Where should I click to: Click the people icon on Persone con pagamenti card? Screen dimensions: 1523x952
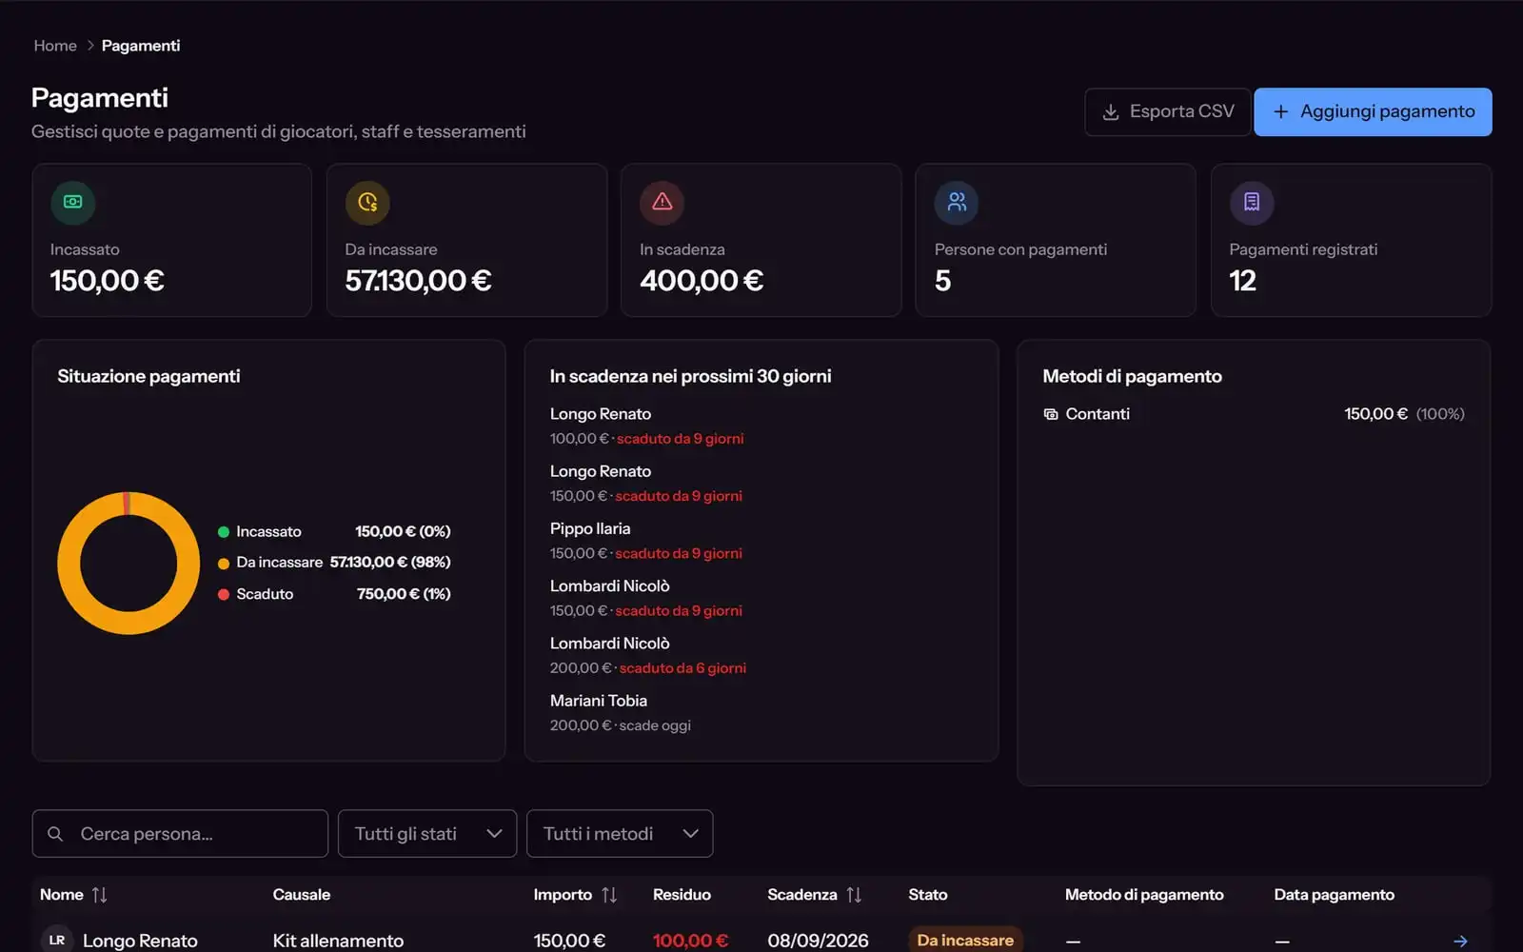click(957, 202)
